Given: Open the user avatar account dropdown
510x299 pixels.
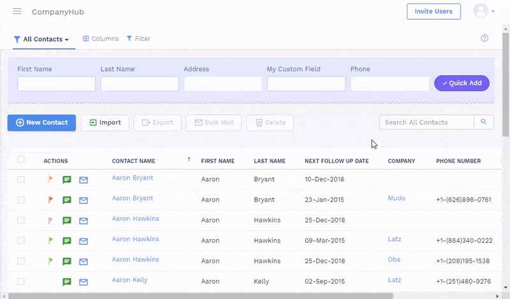Looking at the screenshot, I should pyautogui.click(x=484, y=11).
